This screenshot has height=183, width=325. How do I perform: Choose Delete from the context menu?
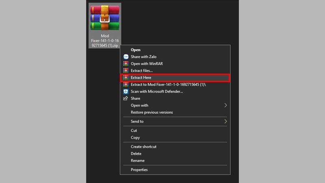175,154
